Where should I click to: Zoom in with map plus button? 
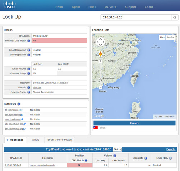click(x=100, y=61)
